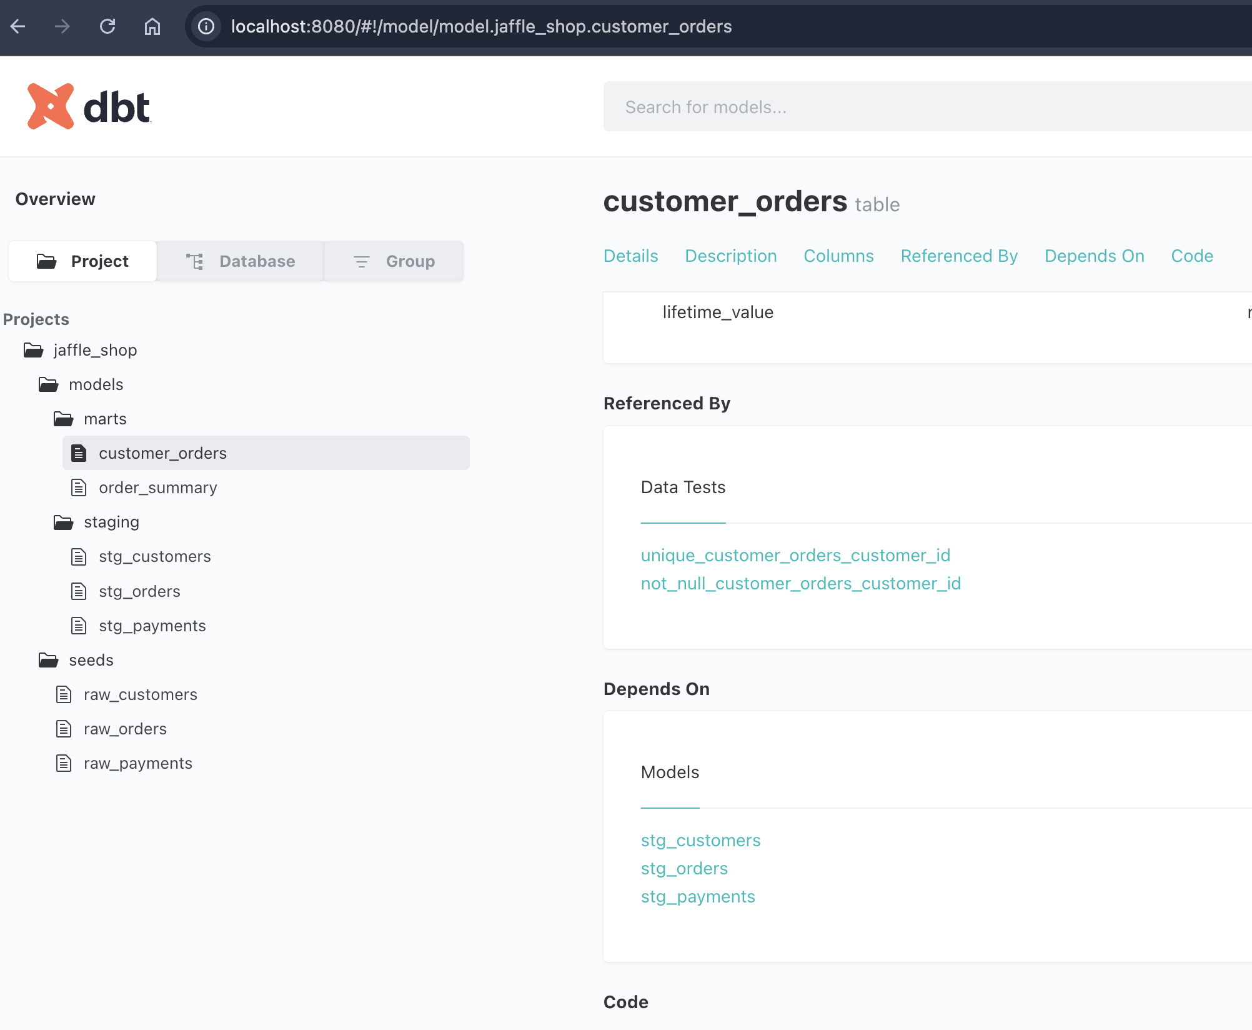Go back using the browser back arrow
The height and width of the screenshot is (1030, 1252).
18,26
